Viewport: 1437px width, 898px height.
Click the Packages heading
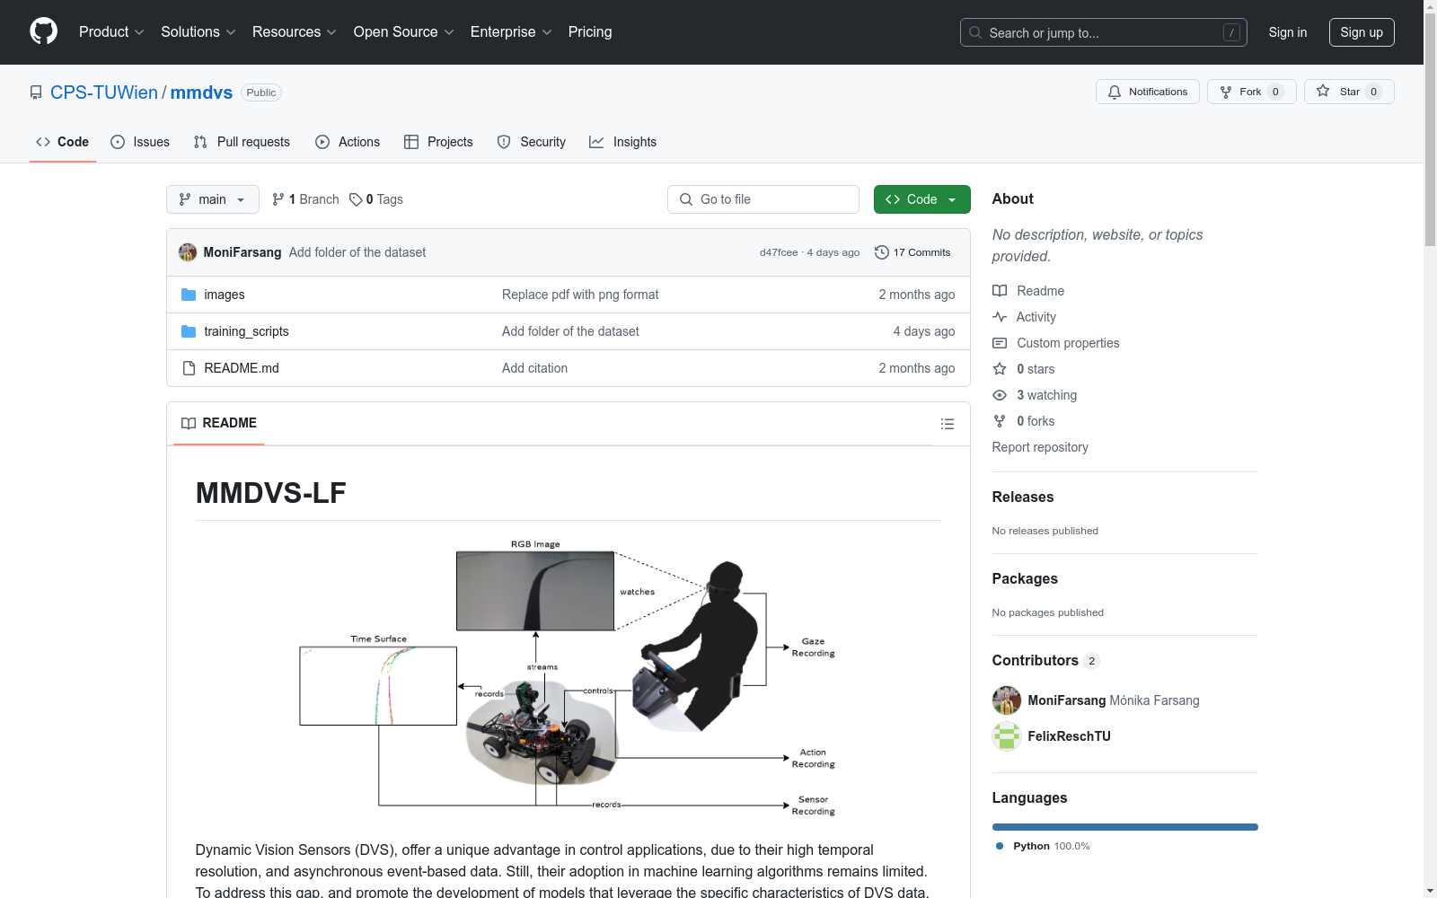1025,578
